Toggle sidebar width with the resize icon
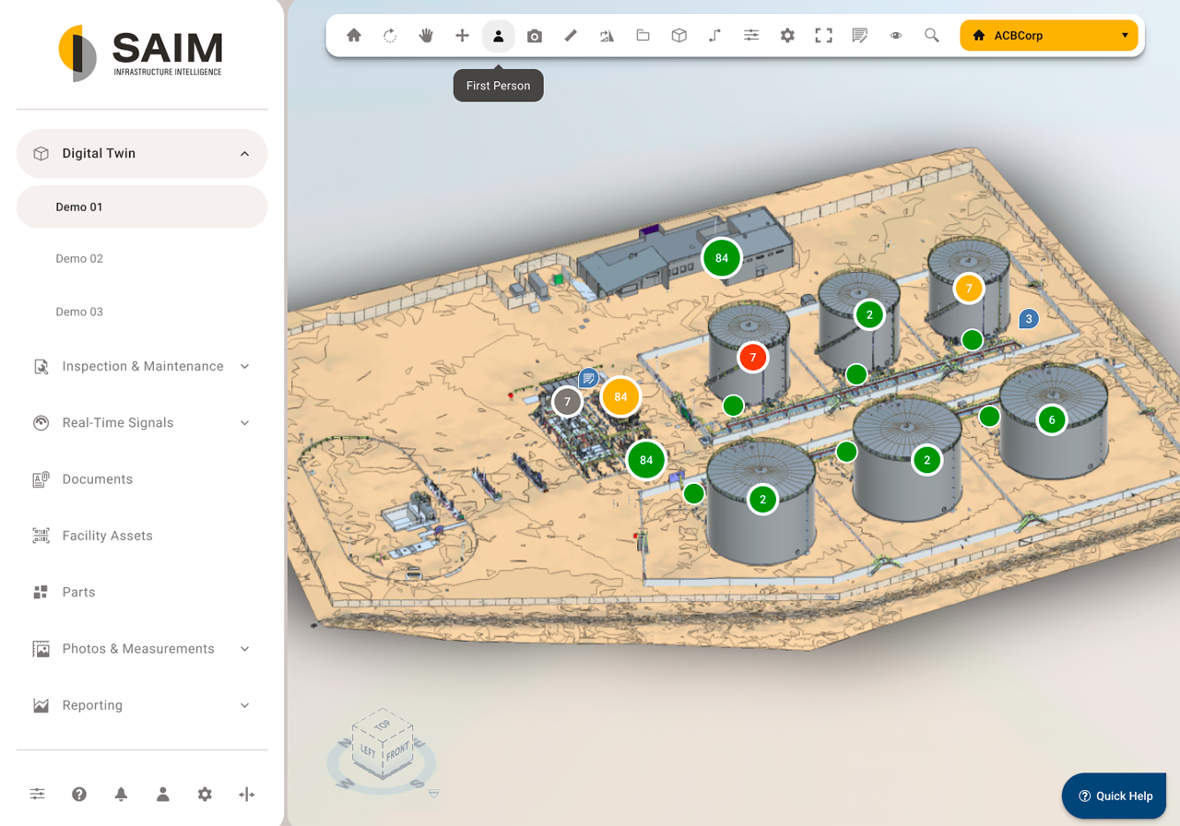Screen dimensions: 1180x826 tap(246, 794)
